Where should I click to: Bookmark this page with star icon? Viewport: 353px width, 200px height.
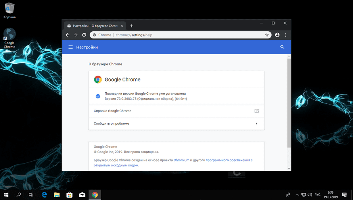click(x=267, y=35)
